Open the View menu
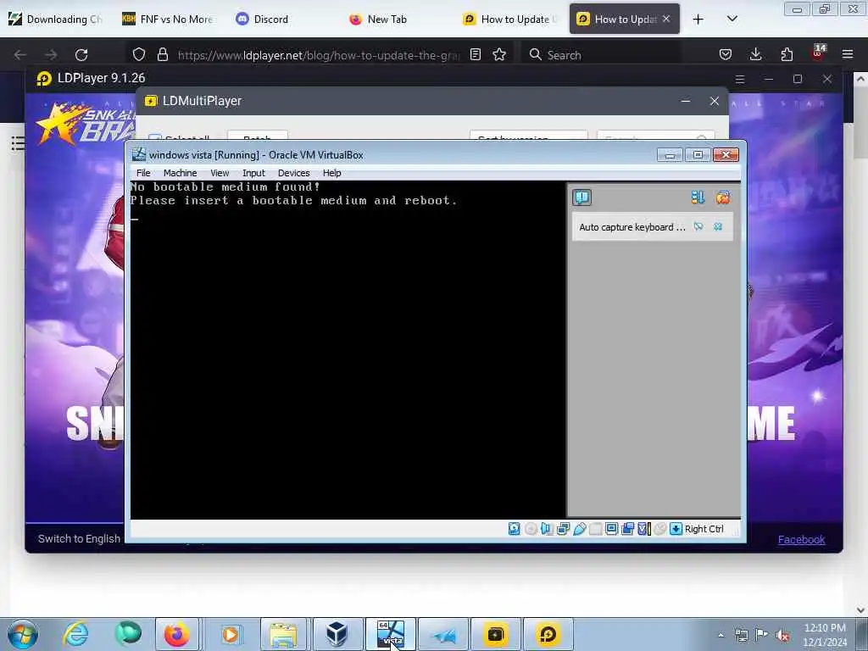Viewport: 868px width, 651px height. (220, 173)
